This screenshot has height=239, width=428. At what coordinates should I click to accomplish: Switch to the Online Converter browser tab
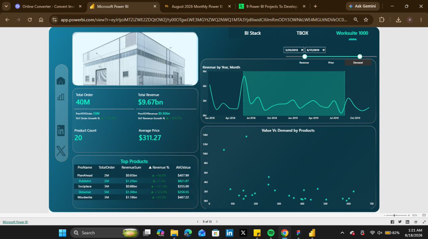(48, 6)
